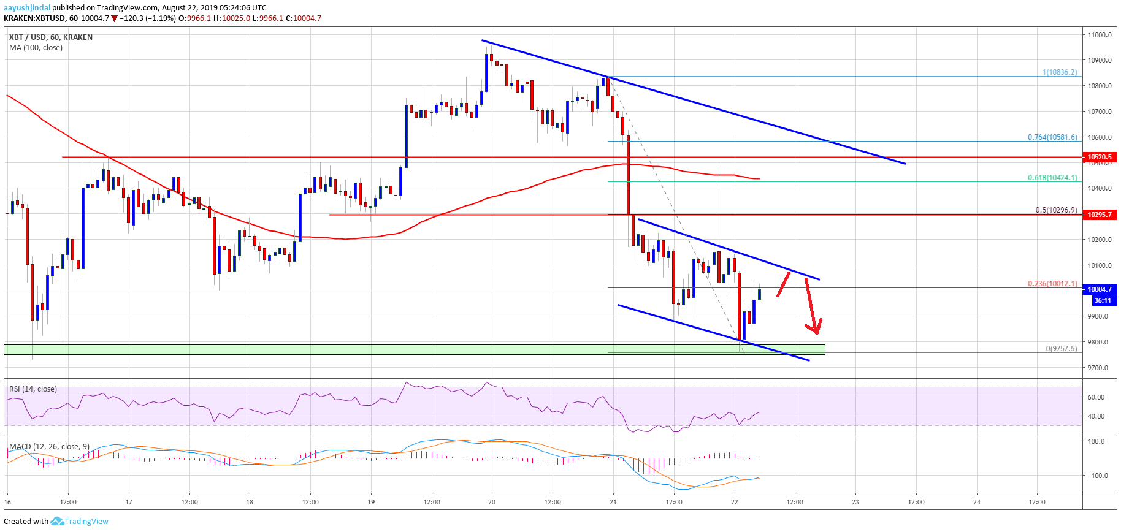This screenshot has height=532, width=1121.
Task: Click date label 23 on time axis
Action: (x=855, y=502)
